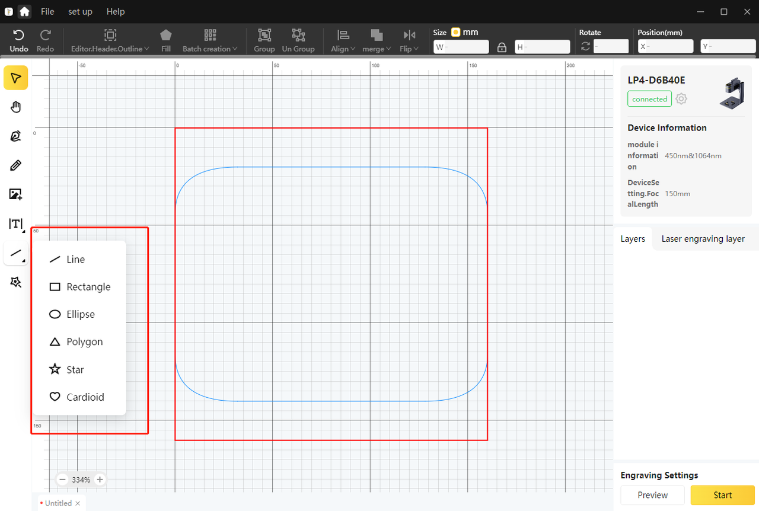Toggle the aspect ratio lock icon
Screen dimensions: 759x511
tap(502, 47)
